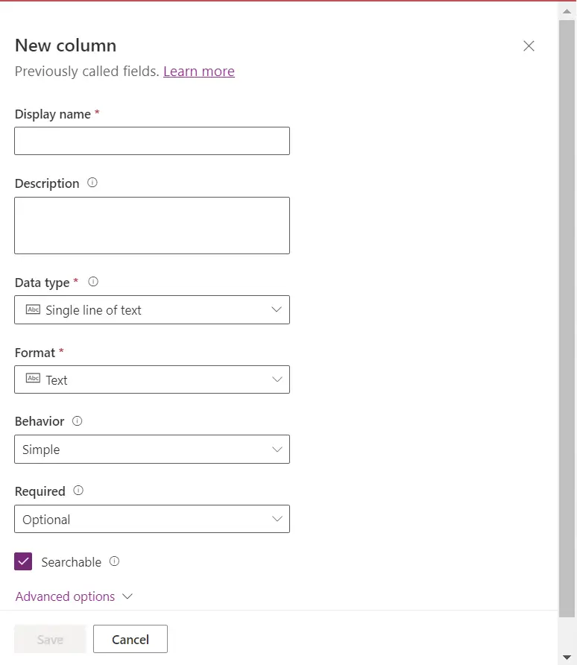Open the Required dropdown
Viewport: 577px width, 665px height.
(277, 519)
